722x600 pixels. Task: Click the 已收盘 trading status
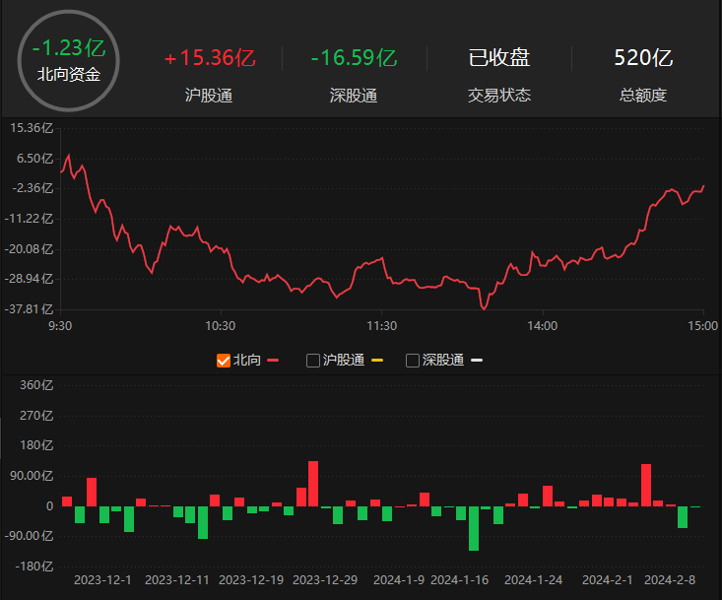pyautogui.click(x=499, y=58)
